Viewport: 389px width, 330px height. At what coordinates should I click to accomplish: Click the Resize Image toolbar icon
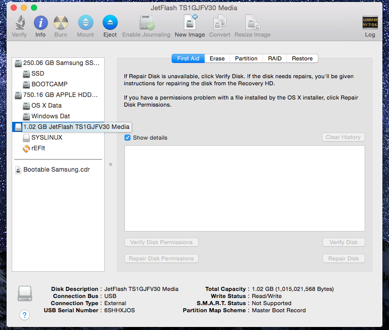(x=252, y=22)
